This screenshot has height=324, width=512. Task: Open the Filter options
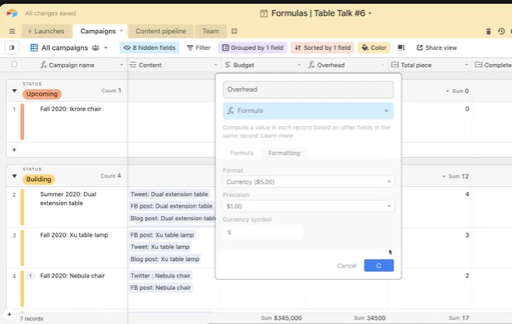198,47
